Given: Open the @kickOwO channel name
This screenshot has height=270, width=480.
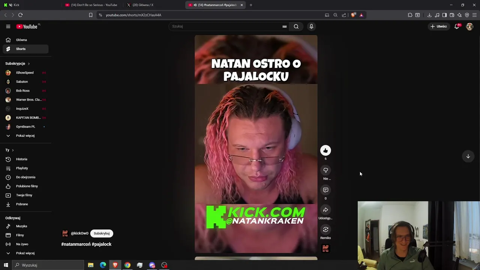Looking at the screenshot, I should (x=79, y=233).
